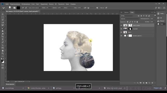Create new adjustment layer icon
The height and width of the screenshot is (93, 167).
[144, 83]
